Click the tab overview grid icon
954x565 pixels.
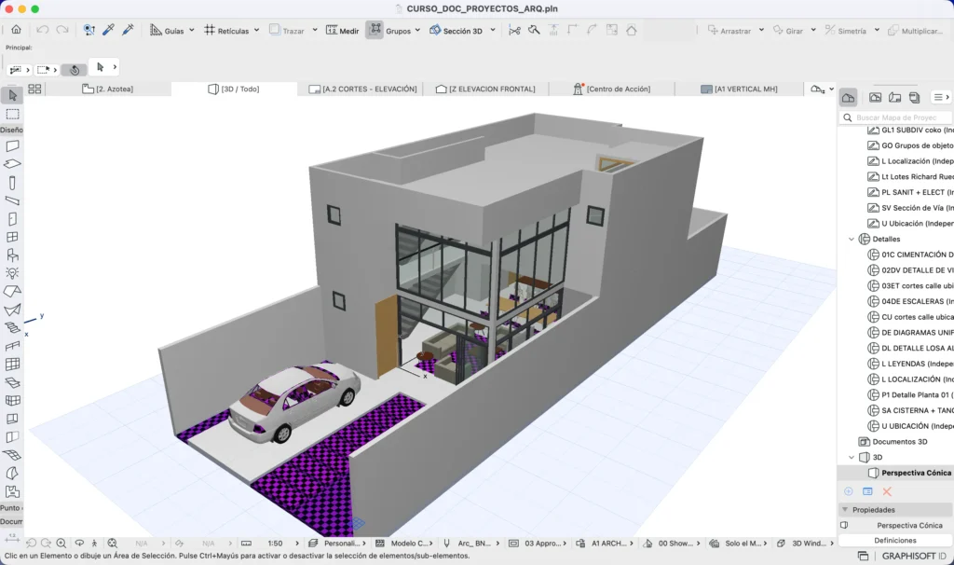[x=34, y=89]
